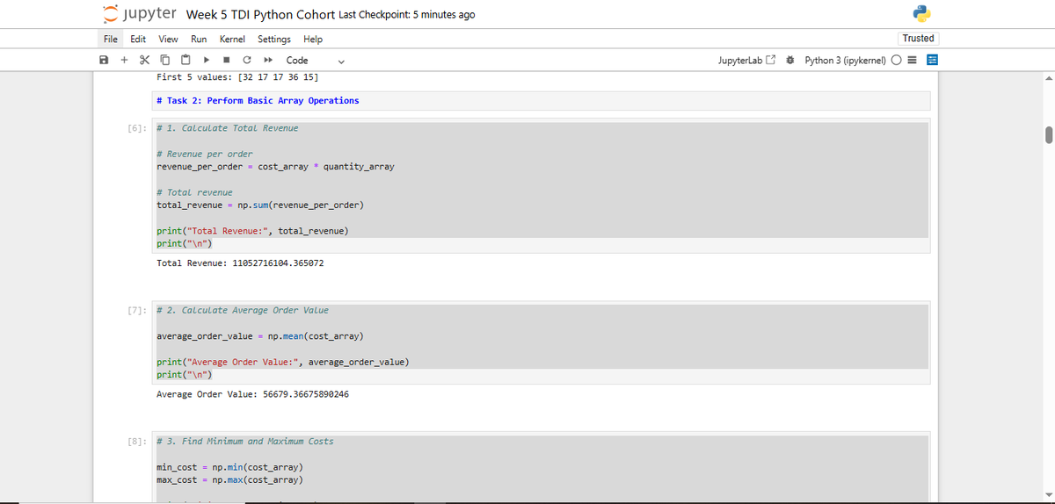Switch kernel via Python 3 (ipykernel)
This screenshot has width=1055, height=504.
[845, 61]
